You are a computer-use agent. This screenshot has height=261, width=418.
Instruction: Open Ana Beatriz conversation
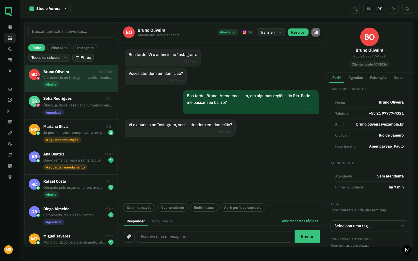point(71,161)
